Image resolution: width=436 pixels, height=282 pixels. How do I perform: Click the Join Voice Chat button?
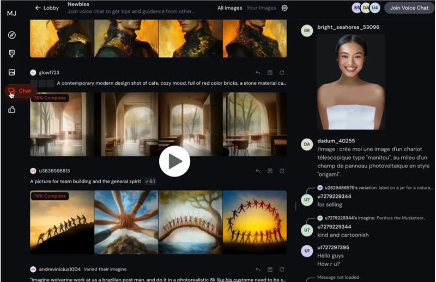(409, 8)
